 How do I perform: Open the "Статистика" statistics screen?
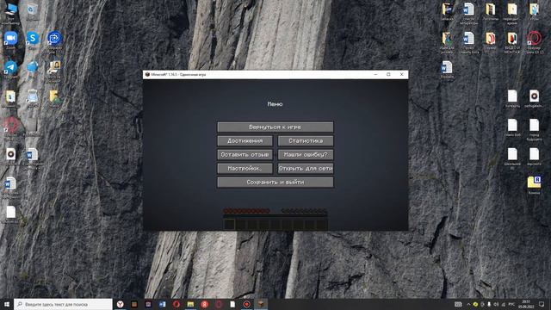[306, 141]
